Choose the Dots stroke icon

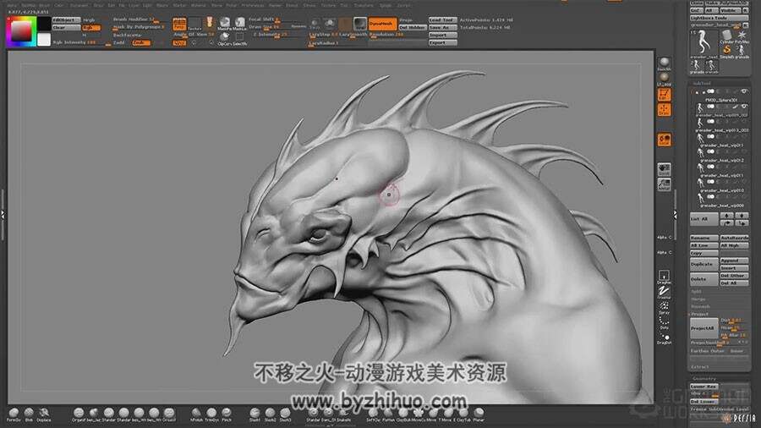click(664, 322)
